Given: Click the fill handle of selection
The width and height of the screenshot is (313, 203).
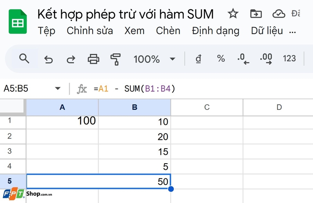Looking at the screenshot, I should click(x=171, y=189).
